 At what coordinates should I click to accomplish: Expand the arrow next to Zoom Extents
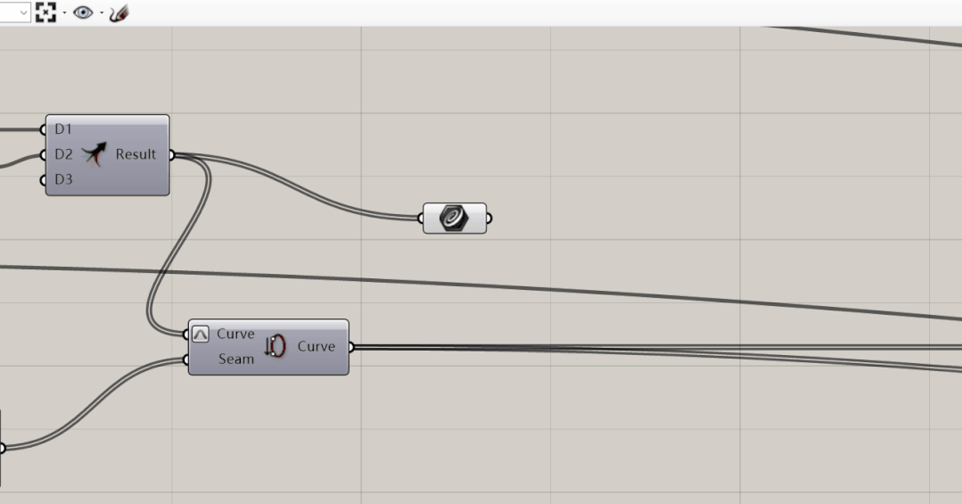(64, 12)
